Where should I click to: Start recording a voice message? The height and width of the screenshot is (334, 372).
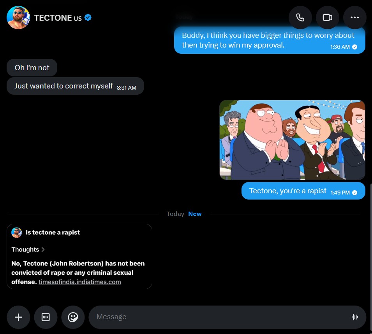355,317
